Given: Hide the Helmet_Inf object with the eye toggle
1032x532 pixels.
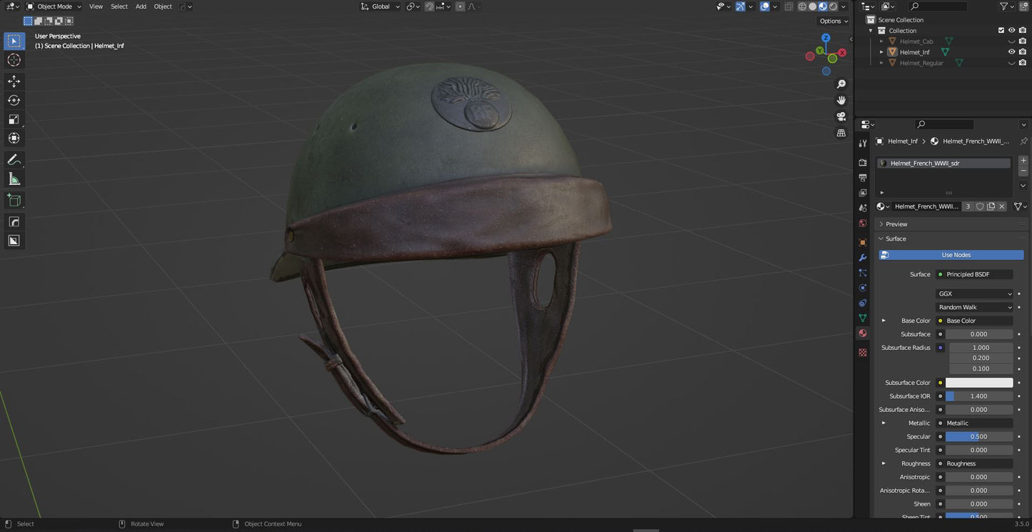Looking at the screenshot, I should click(x=1011, y=51).
